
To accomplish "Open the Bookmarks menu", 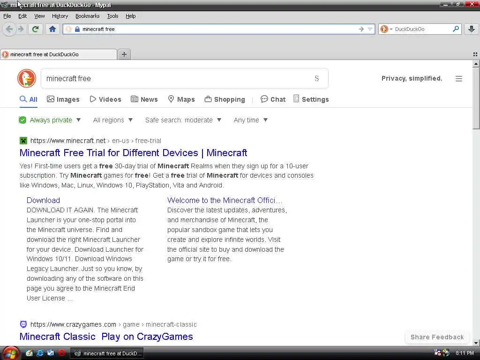I will (x=87, y=16).
